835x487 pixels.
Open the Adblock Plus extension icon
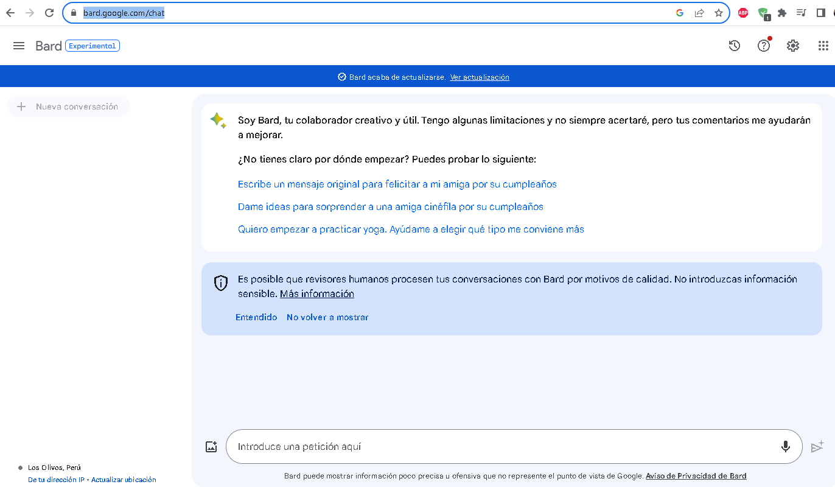coord(743,13)
